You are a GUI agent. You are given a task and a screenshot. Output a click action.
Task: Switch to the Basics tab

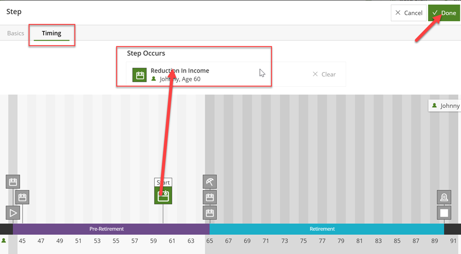tap(16, 33)
